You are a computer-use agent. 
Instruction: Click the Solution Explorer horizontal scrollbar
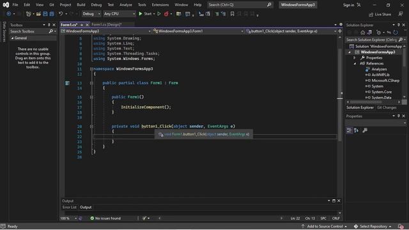pyautogui.click(x=374, y=102)
